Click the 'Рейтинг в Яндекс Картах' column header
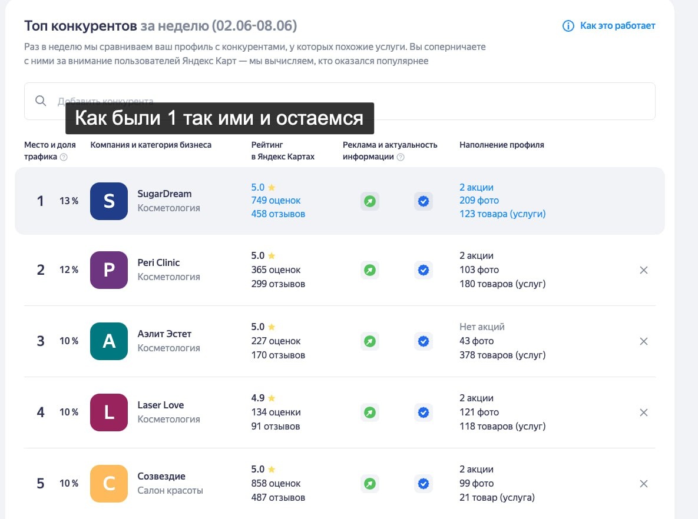Viewport: 698px width, 519px height. click(x=283, y=151)
